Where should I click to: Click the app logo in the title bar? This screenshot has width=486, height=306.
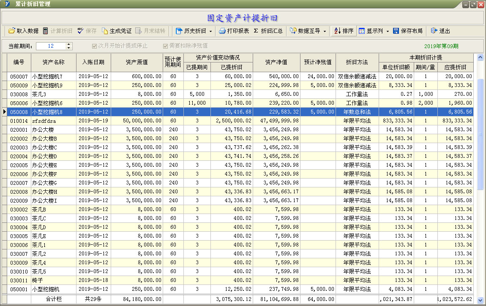point(6,4)
